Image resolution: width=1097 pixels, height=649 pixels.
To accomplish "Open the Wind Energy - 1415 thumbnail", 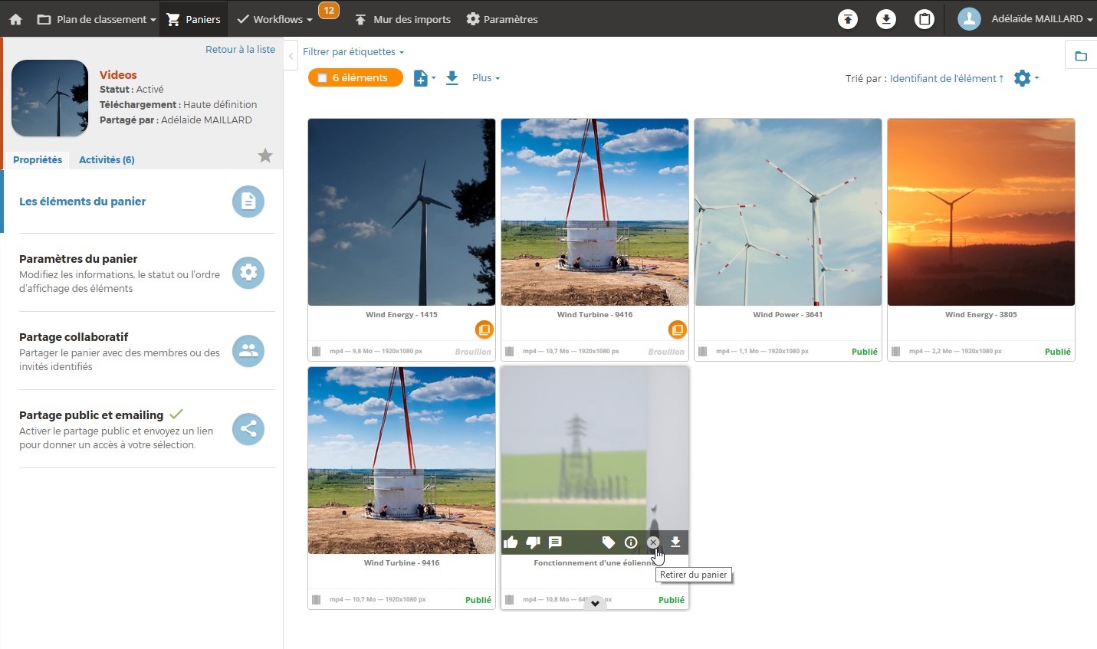I will (x=402, y=212).
